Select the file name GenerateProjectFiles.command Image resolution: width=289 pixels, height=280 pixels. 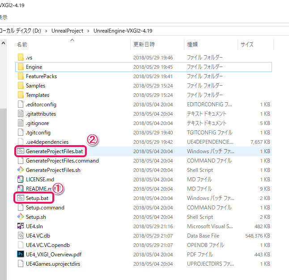coord(62,161)
